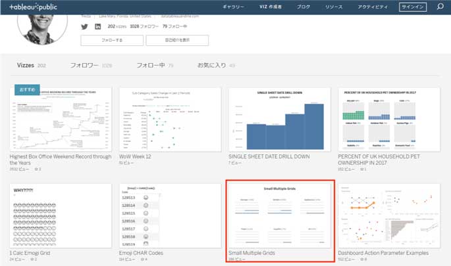The image size is (451, 266).
Task: Open the profile's Twitter icon
Action: pyautogui.click(x=84, y=26)
